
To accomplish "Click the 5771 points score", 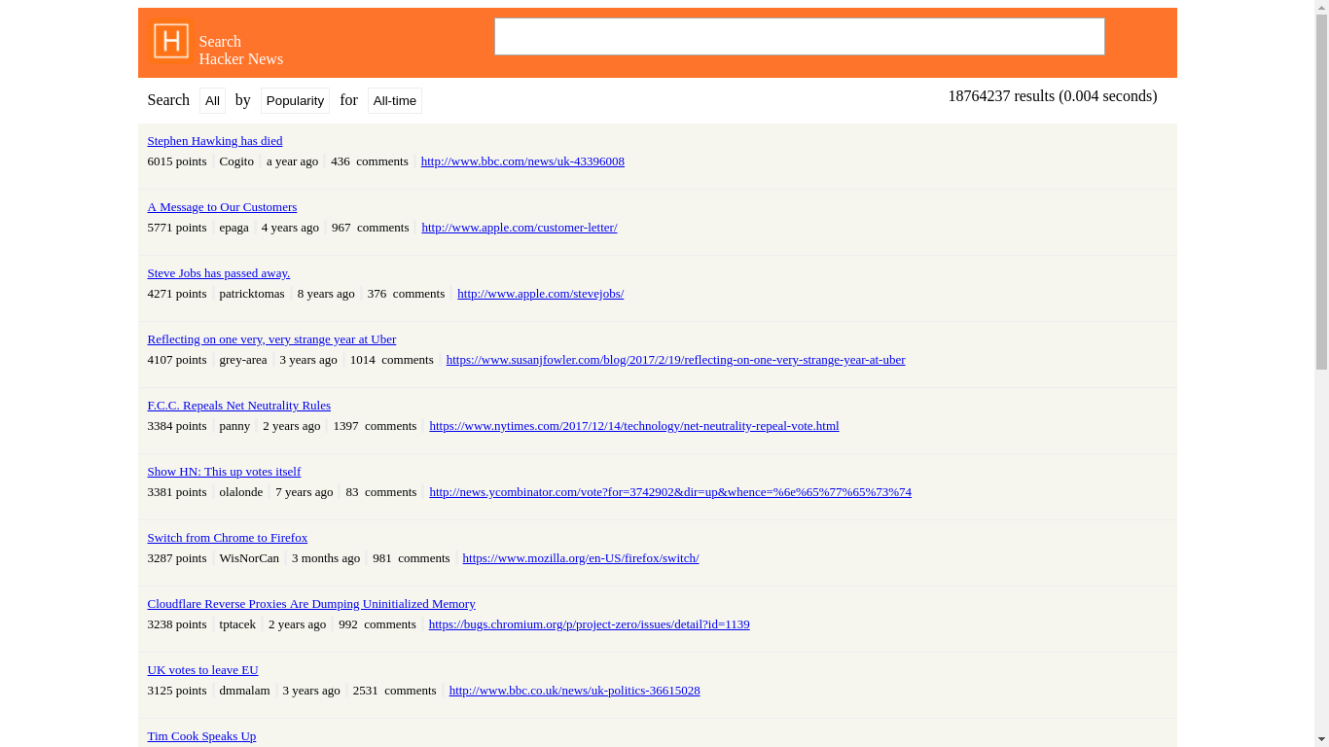I will pos(177,228).
